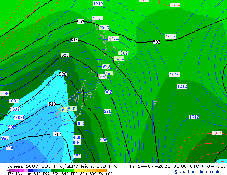Click the legend value '606'
Viewport: 227px width, 175px height.
[109, 174]
